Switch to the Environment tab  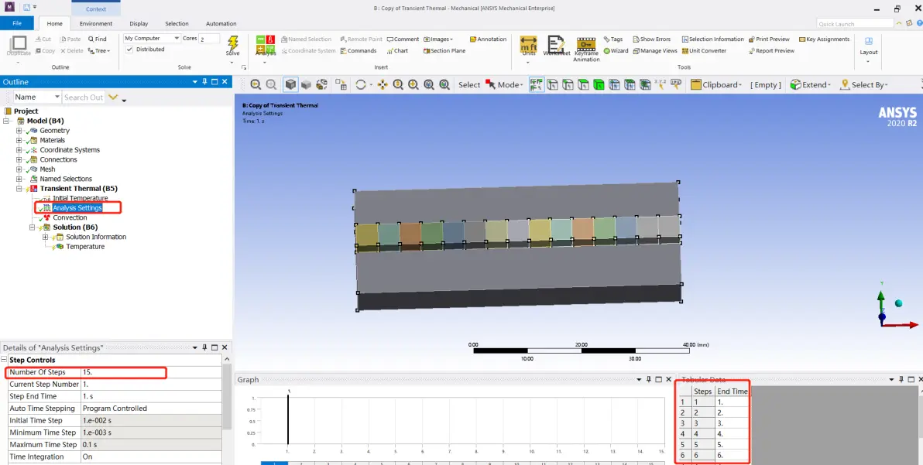[x=96, y=23]
